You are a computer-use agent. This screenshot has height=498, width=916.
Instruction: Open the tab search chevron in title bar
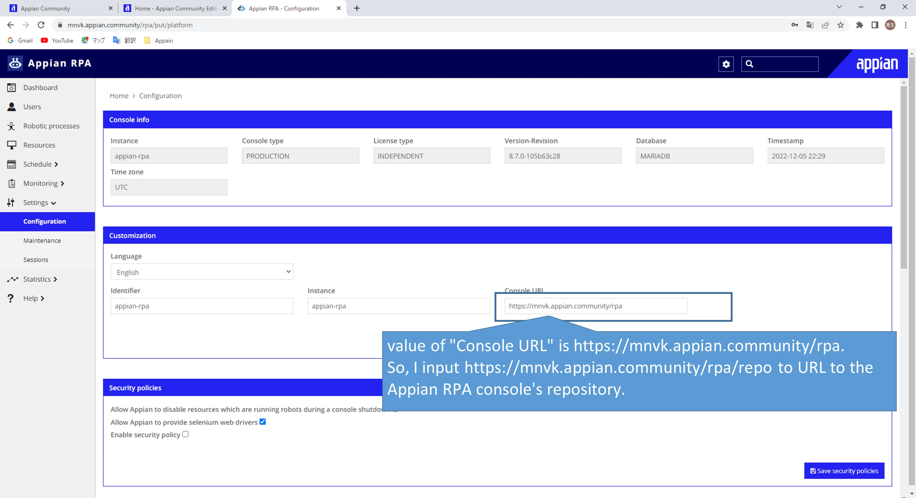pos(839,7)
